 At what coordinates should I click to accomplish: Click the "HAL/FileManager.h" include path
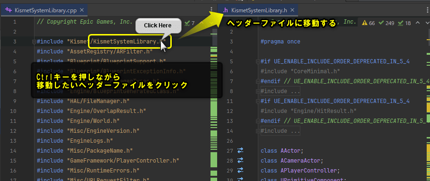pos(98,101)
